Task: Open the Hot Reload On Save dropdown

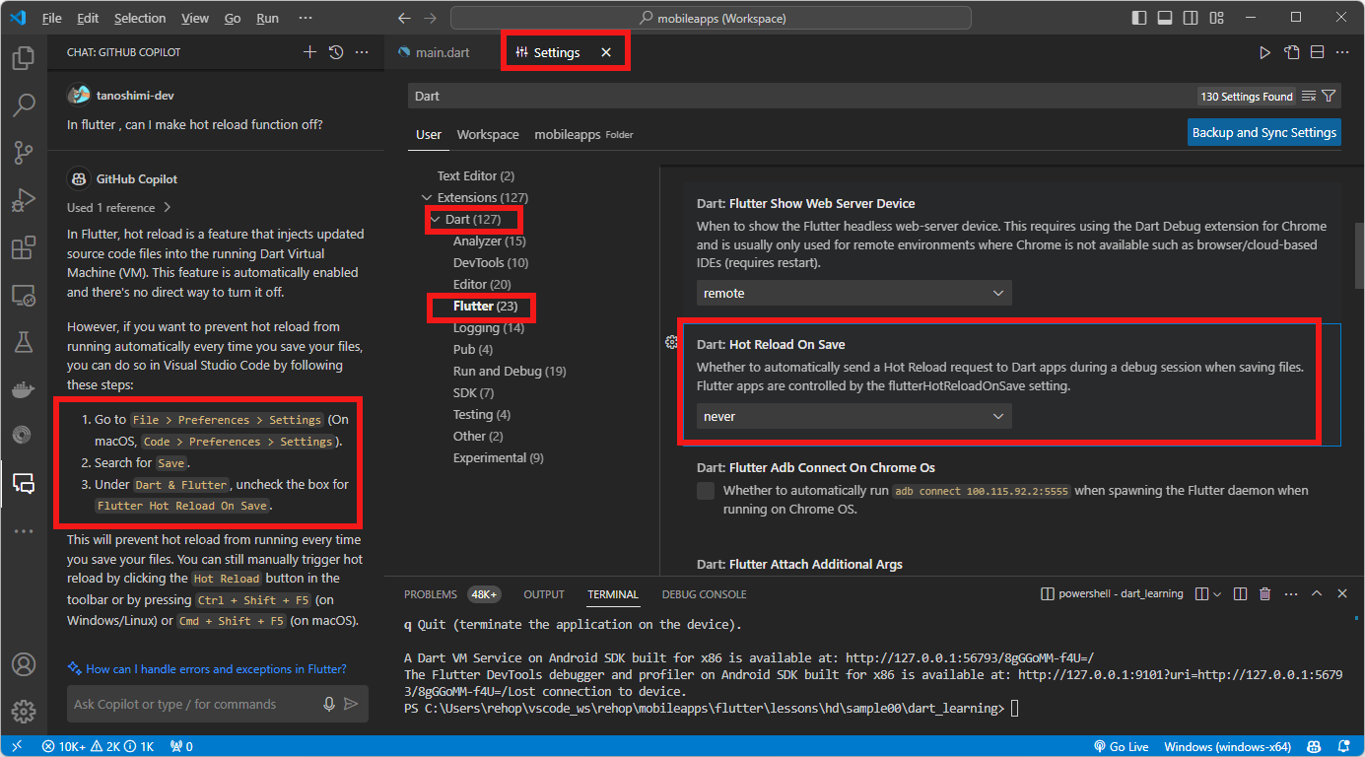Action: tap(853, 417)
